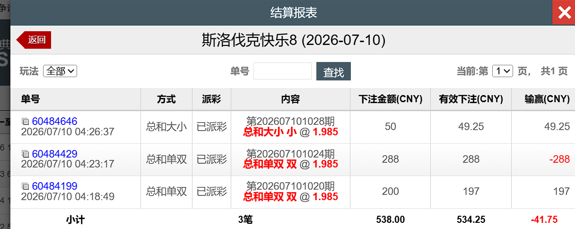Click the 查找 search button
575x229 pixels.
tap(333, 71)
